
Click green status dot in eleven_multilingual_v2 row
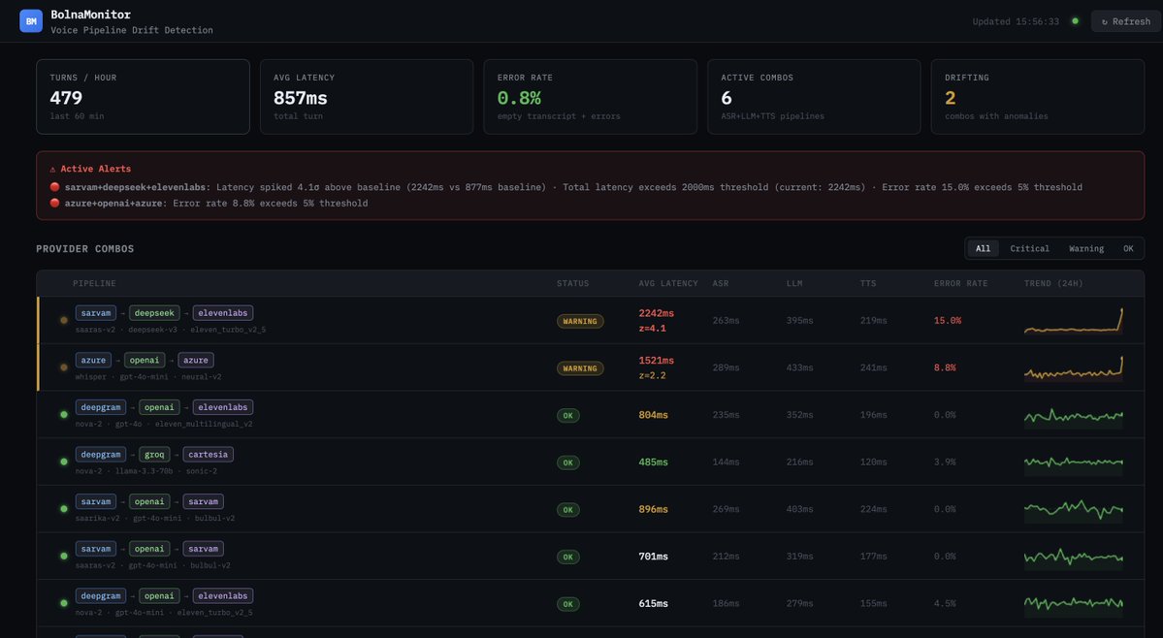(64, 415)
